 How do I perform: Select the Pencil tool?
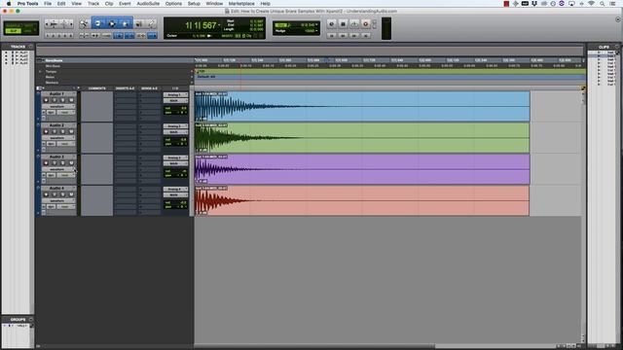(x=151, y=23)
